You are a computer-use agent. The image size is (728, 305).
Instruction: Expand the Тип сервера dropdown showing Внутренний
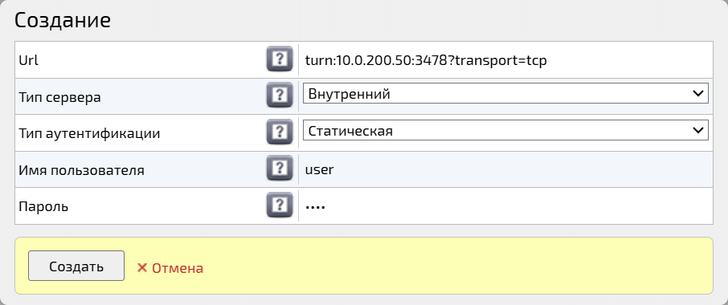[x=505, y=93]
